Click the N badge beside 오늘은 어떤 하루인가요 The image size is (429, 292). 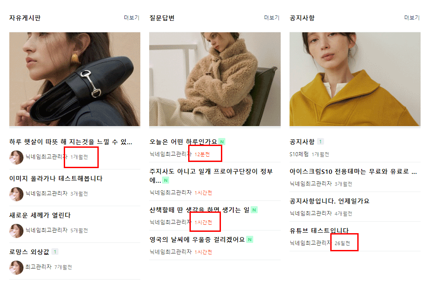[x=222, y=142]
